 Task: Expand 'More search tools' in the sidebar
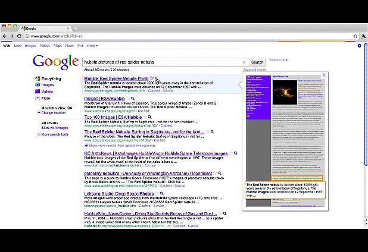point(55,134)
